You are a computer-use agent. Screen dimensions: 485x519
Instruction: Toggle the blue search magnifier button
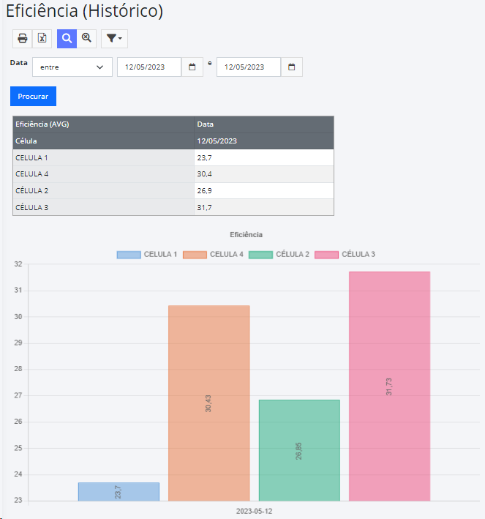(x=67, y=38)
